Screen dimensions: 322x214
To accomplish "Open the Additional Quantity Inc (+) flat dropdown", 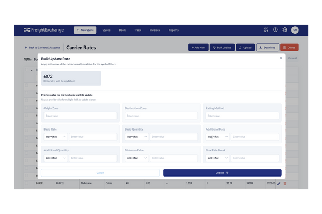I will [x=55, y=158].
